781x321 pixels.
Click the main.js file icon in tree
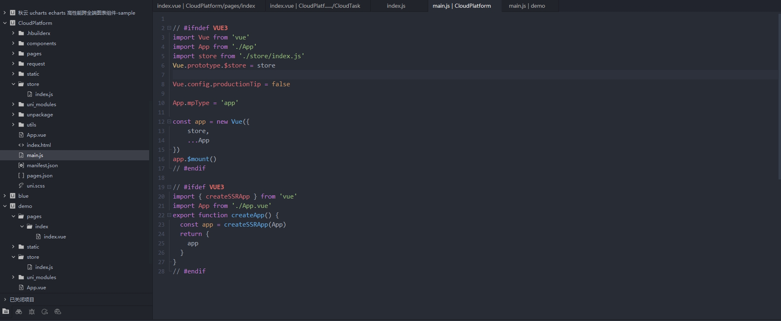[x=21, y=155]
